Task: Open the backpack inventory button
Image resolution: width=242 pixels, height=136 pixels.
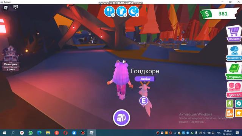Action: point(121,117)
